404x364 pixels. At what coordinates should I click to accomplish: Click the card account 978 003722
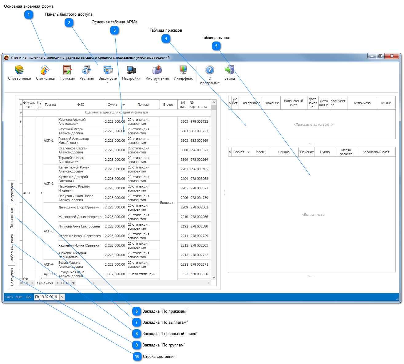tap(200, 122)
